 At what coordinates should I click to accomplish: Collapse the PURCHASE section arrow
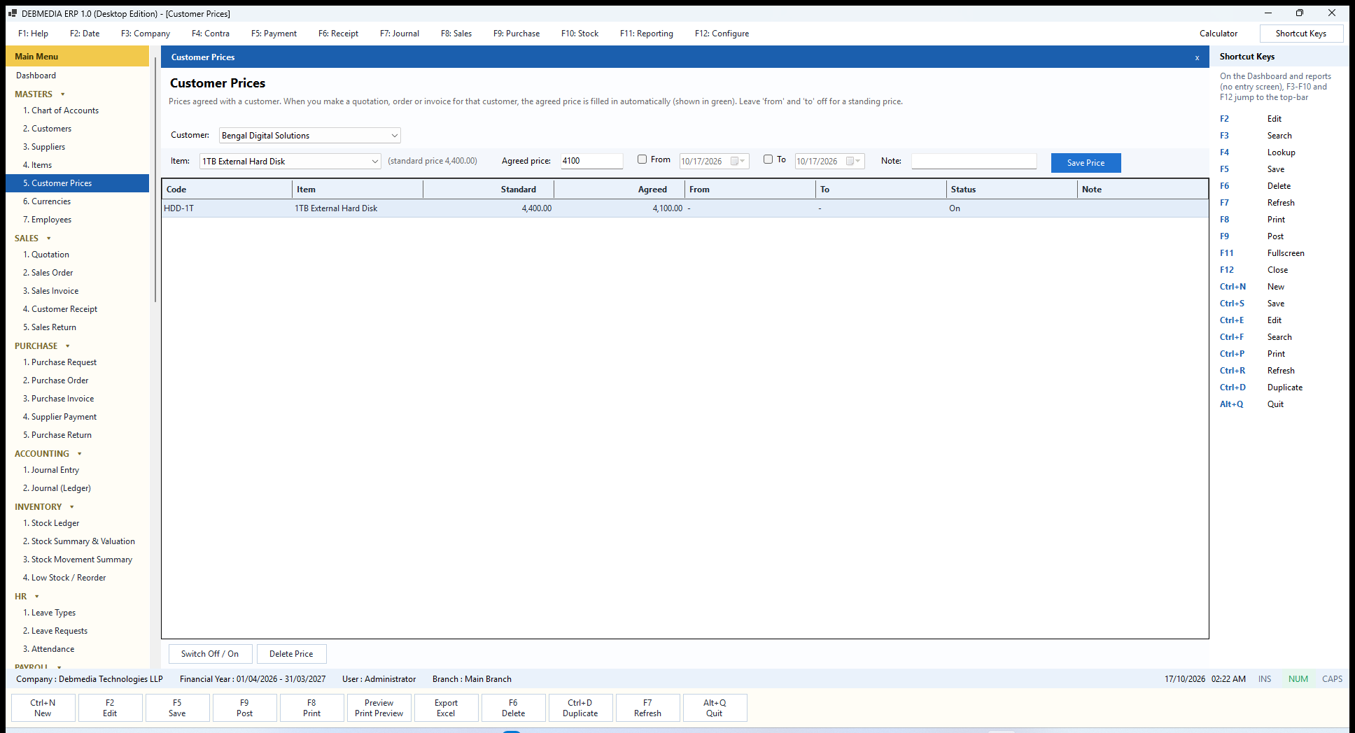click(68, 346)
